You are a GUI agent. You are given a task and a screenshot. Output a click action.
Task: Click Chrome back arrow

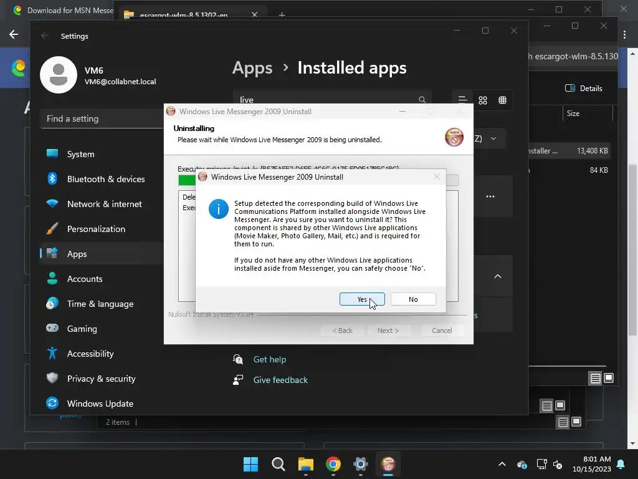pos(14,34)
